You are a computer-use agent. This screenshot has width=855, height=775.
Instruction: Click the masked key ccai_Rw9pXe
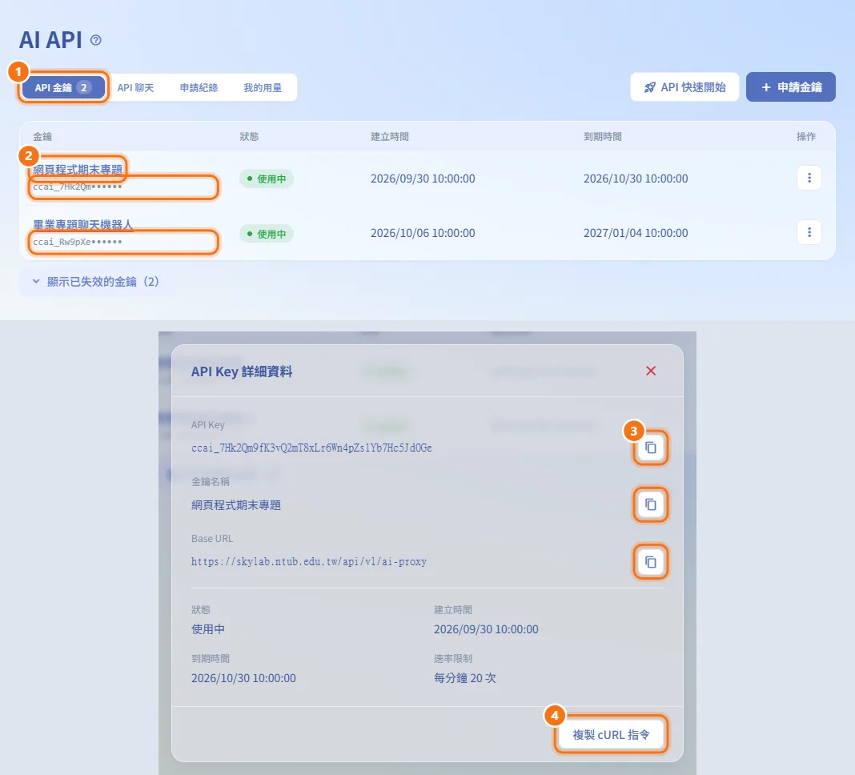pos(78,242)
